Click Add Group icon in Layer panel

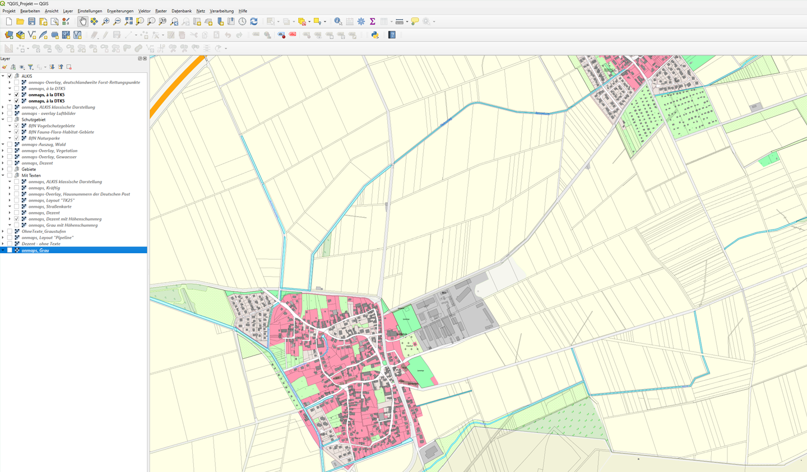pos(13,67)
